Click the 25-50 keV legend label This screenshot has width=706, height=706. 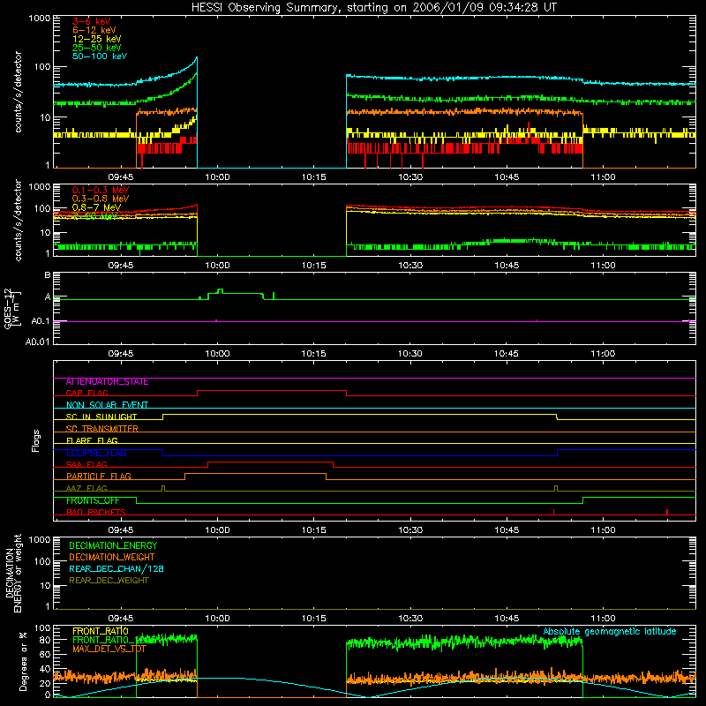(96, 48)
